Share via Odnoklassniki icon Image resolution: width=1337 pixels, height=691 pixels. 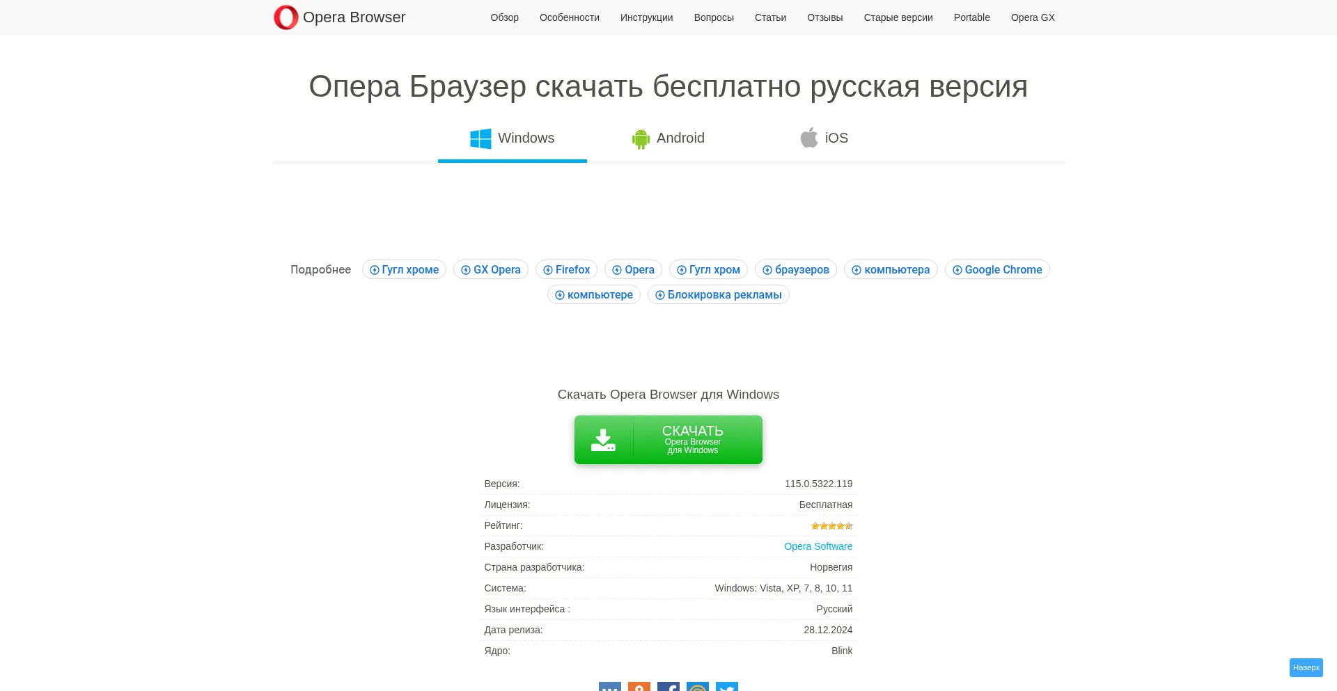coord(639,688)
